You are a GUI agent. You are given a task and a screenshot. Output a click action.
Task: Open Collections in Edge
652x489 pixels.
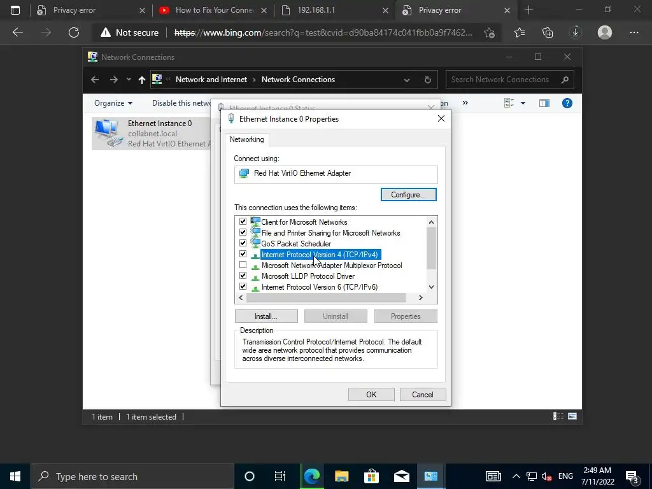point(548,32)
